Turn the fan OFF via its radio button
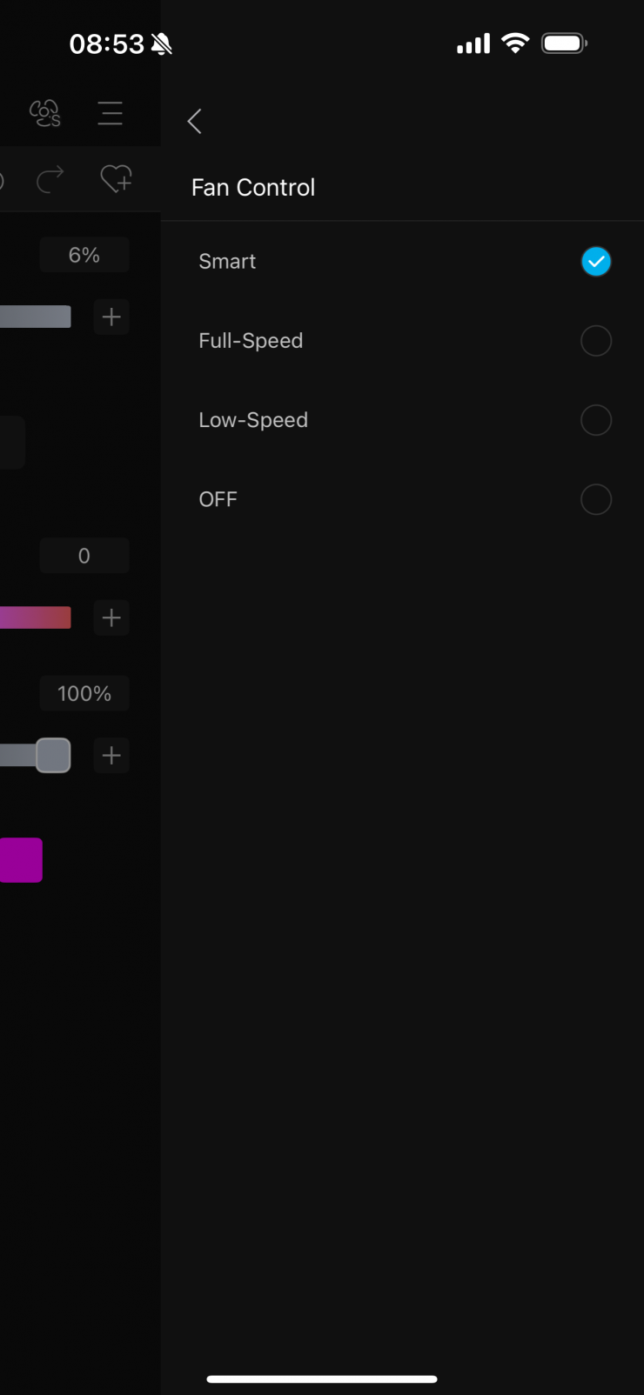644x1395 pixels. coord(596,499)
